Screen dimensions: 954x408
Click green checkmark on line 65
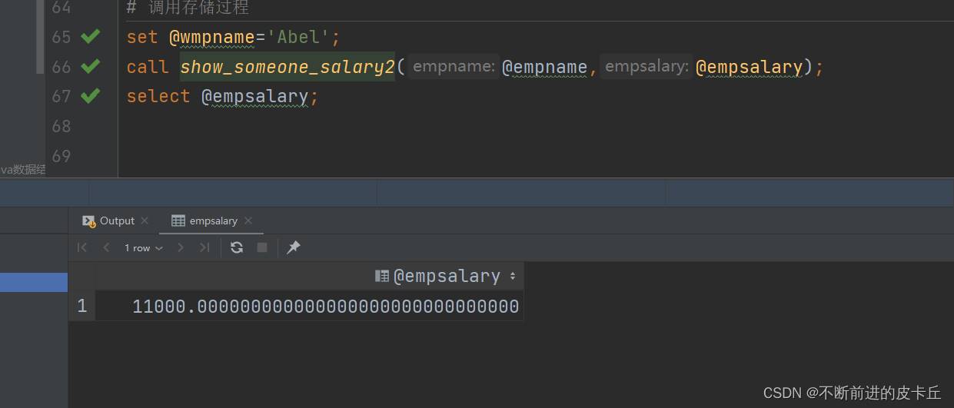tap(91, 36)
